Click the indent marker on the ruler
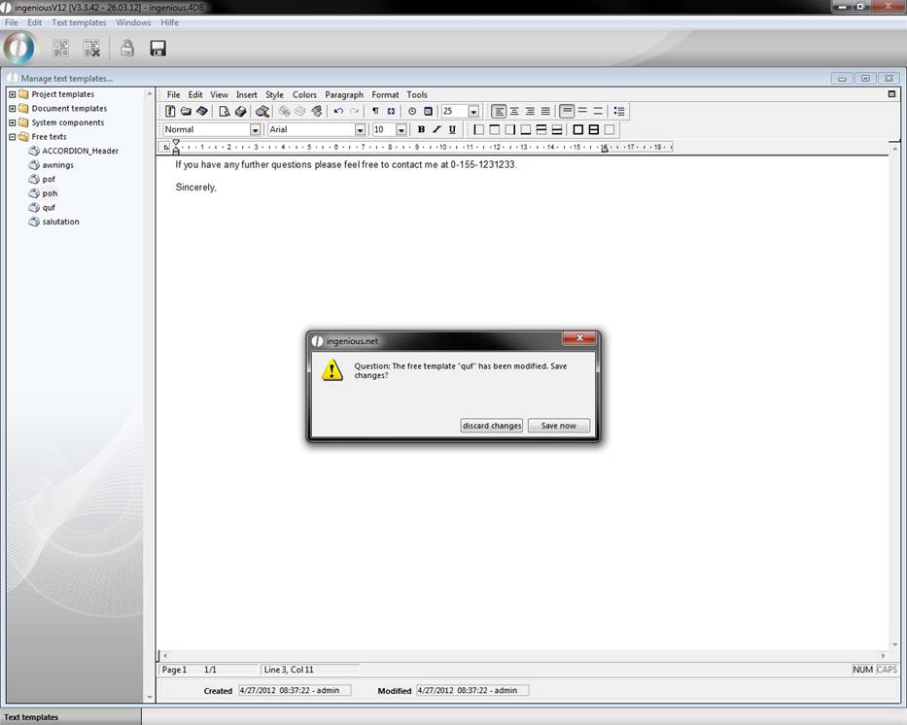The image size is (907, 725). 176,147
